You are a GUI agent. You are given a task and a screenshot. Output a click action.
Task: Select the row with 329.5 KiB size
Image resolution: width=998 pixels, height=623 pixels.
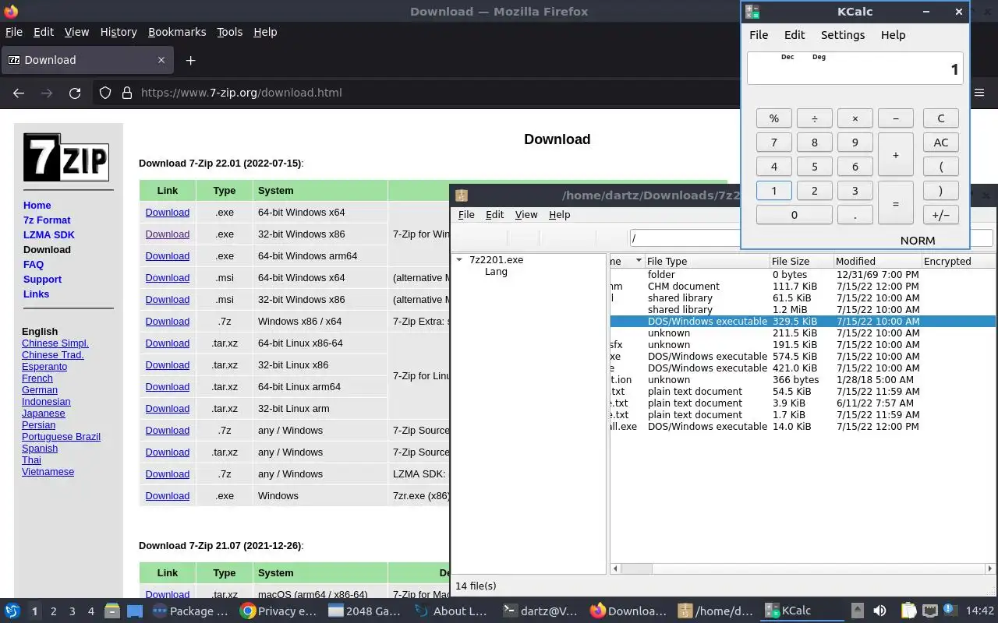tap(802, 322)
